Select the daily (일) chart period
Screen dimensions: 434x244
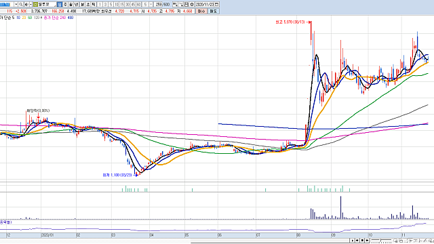coord(59,5)
